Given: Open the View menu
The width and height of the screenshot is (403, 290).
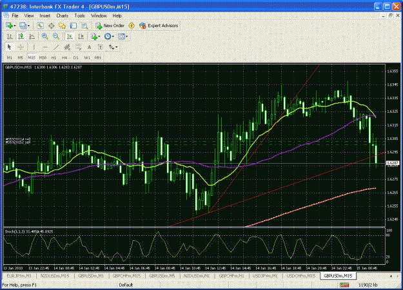Looking at the screenshot, I should pyautogui.click(x=29, y=15).
